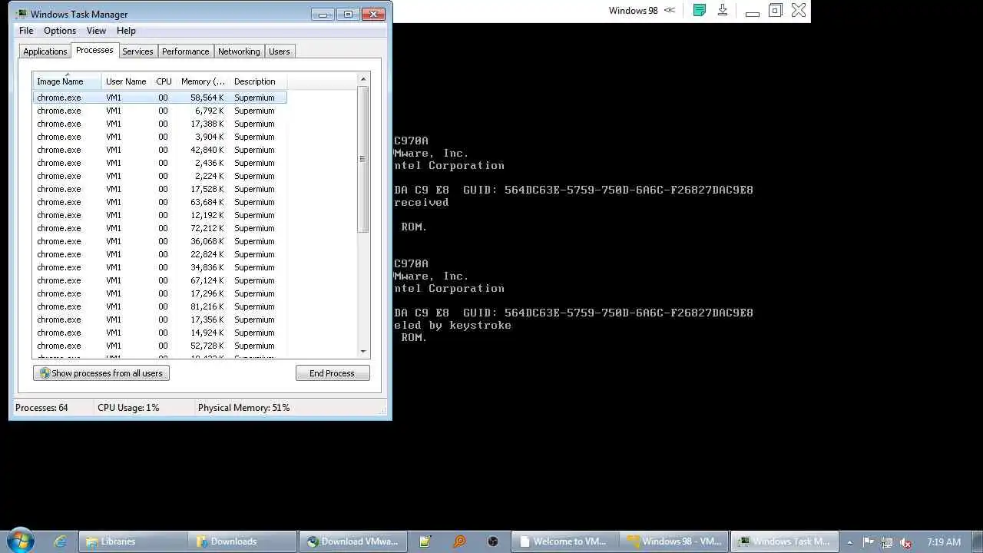This screenshot has height=553, width=983.
Task: Click the download arrow icon in VM toolbar
Action: click(723, 10)
